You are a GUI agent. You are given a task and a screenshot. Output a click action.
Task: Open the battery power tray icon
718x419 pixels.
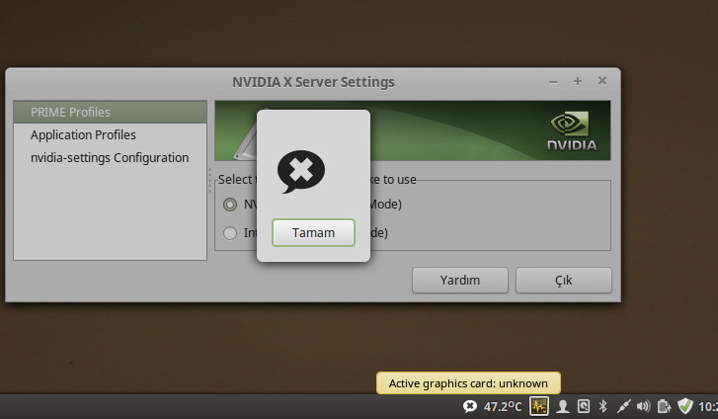click(x=664, y=406)
